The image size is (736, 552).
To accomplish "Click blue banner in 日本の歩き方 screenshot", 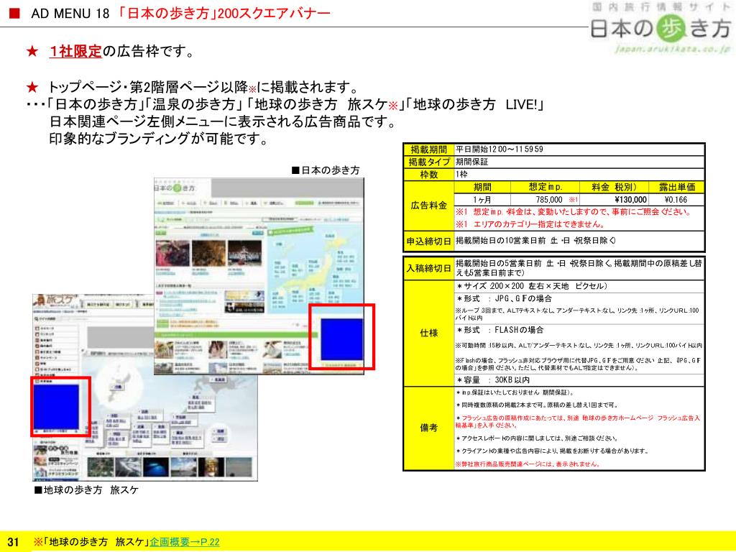I will 341,339.
